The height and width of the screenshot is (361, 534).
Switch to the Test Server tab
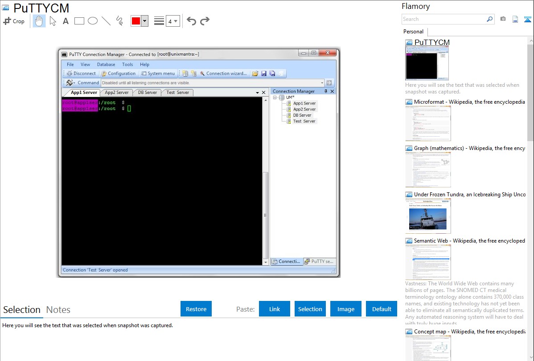click(x=177, y=93)
